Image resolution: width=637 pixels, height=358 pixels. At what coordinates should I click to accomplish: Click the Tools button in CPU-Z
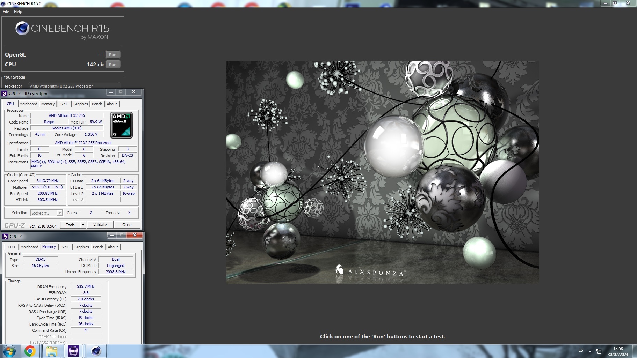pyautogui.click(x=70, y=225)
